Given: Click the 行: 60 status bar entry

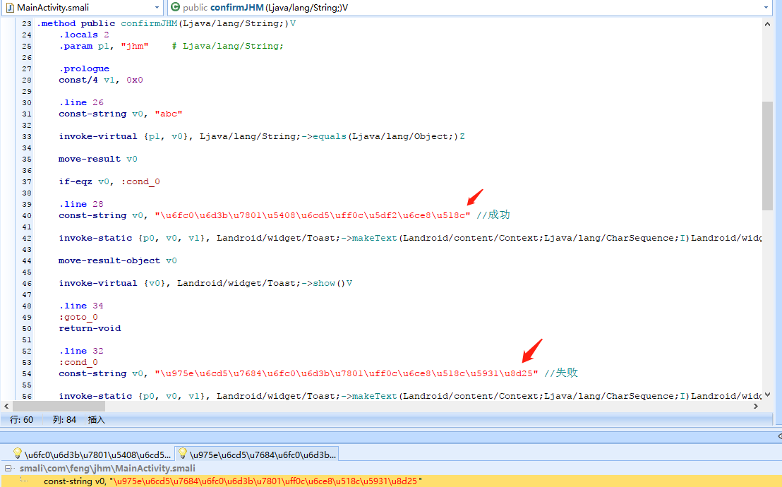Looking at the screenshot, I should pyautogui.click(x=21, y=420).
